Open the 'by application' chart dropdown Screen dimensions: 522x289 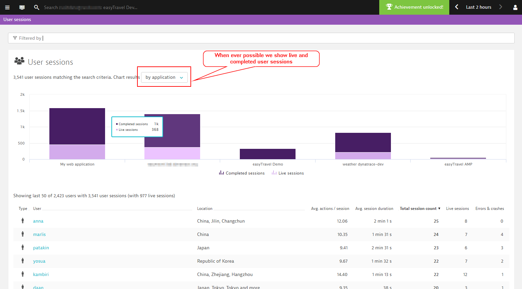coord(164,77)
